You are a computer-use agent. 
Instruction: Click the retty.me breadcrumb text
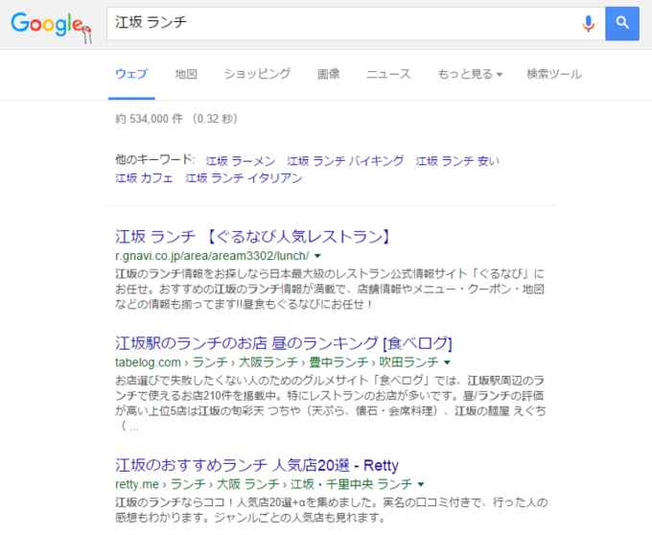click(264, 484)
